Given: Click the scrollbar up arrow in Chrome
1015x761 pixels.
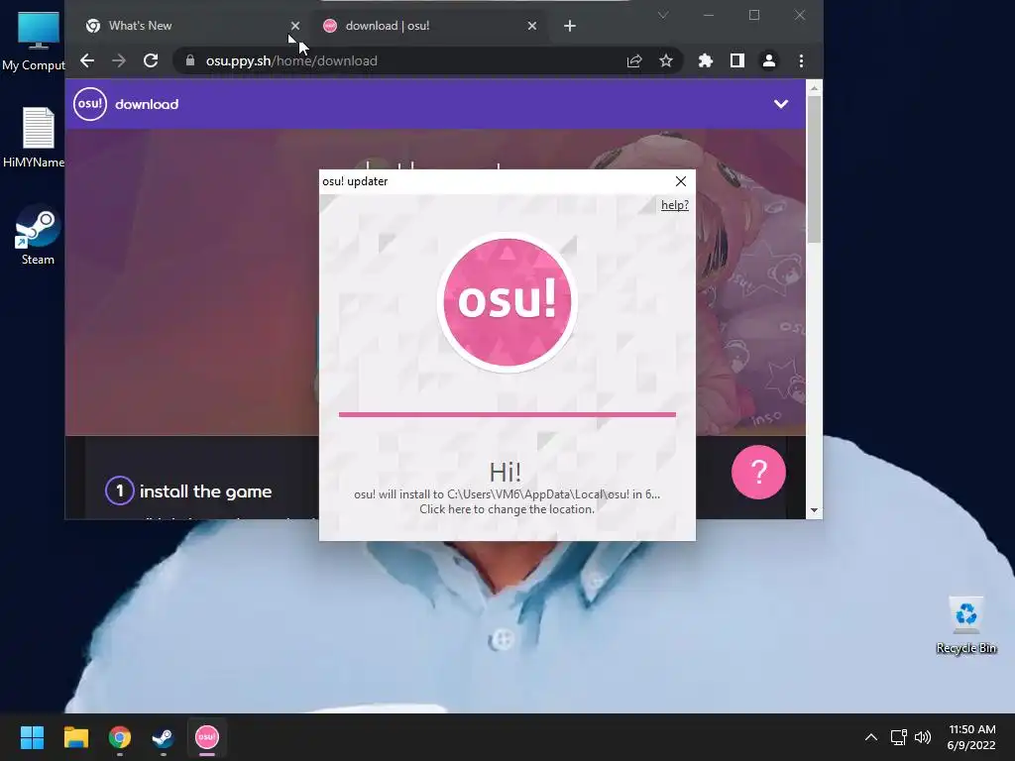Looking at the screenshot, I should click(x=815, y=87).
